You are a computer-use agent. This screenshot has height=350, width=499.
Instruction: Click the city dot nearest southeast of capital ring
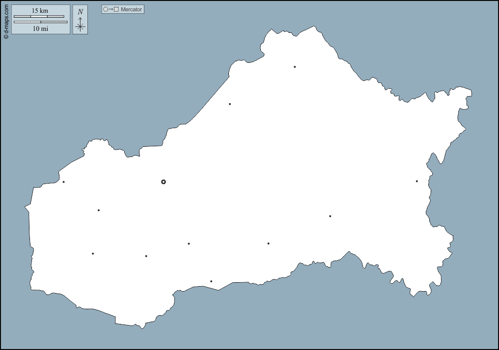[x=189, y=243]
